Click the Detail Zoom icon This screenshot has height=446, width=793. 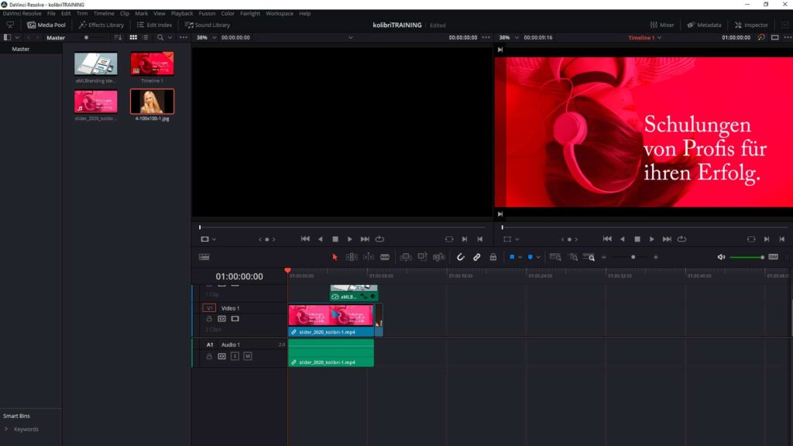573,257
